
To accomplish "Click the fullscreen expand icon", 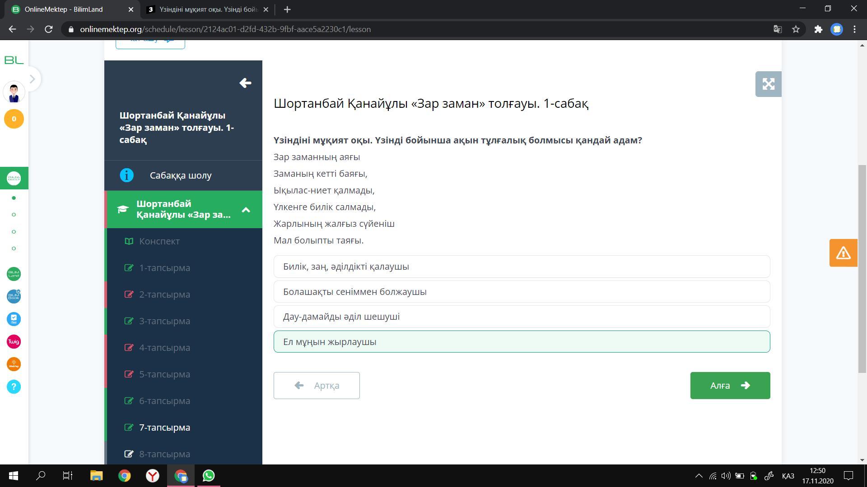I will pyautogui.click(x=768, y=84).
